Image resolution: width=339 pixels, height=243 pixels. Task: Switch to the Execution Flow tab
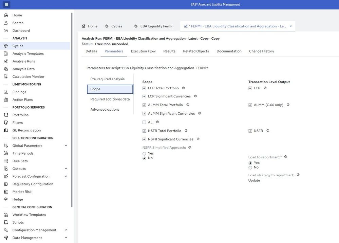click(x=143, y=51)
